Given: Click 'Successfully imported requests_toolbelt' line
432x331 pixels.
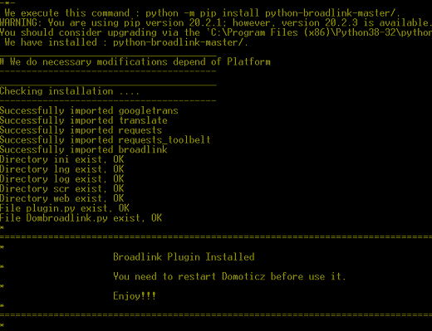Looking at the screenshot, I should point(106,140).
